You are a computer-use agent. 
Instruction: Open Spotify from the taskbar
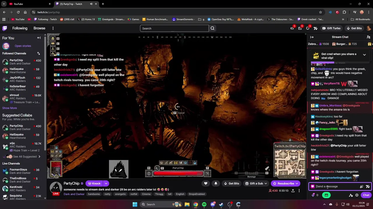204,204
